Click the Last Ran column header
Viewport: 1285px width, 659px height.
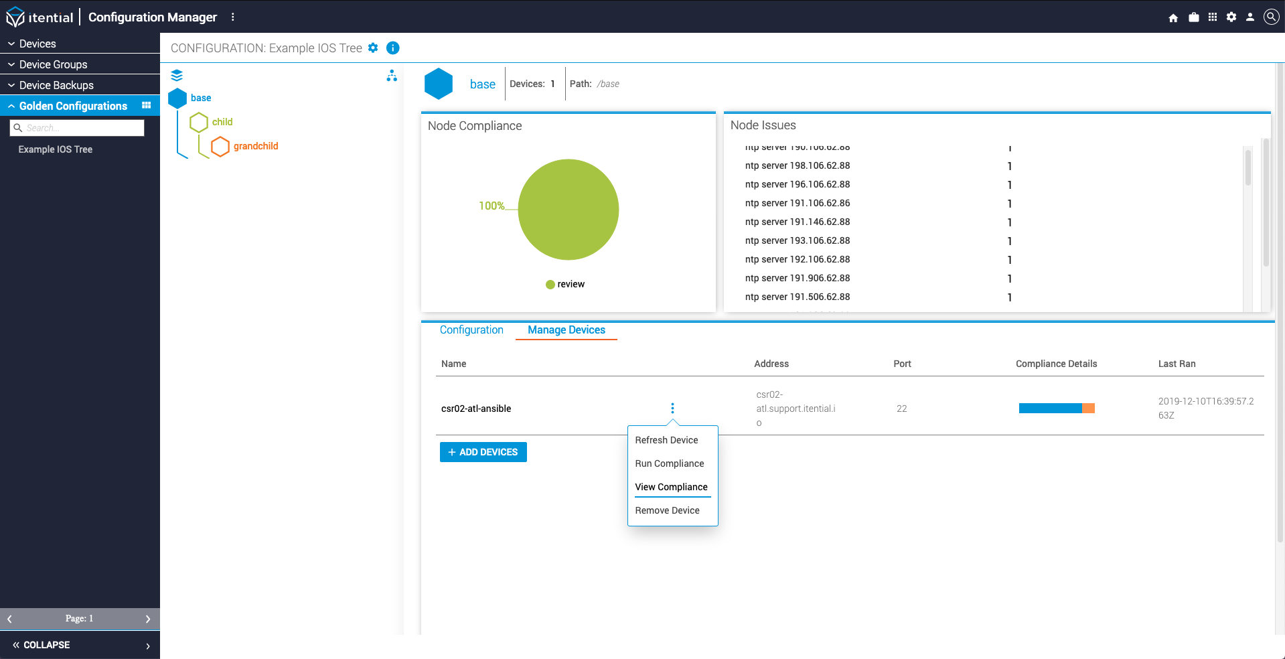click(1177, 364)
